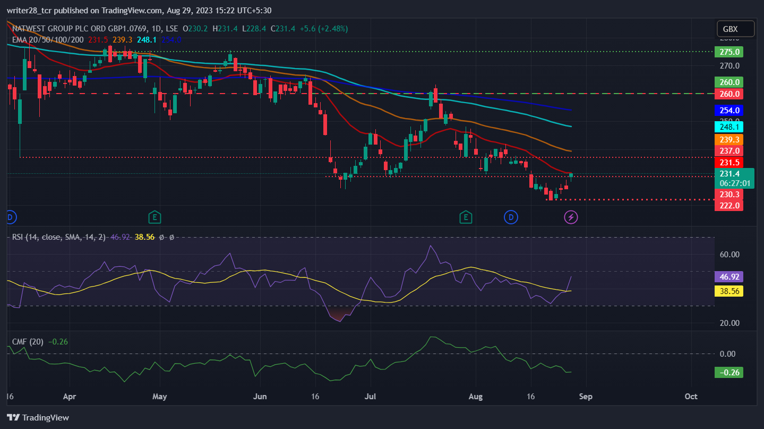Click the 20.00 RSI scale value
The width and height of the screenshot is (764, 429).
(x=729, y=323)
